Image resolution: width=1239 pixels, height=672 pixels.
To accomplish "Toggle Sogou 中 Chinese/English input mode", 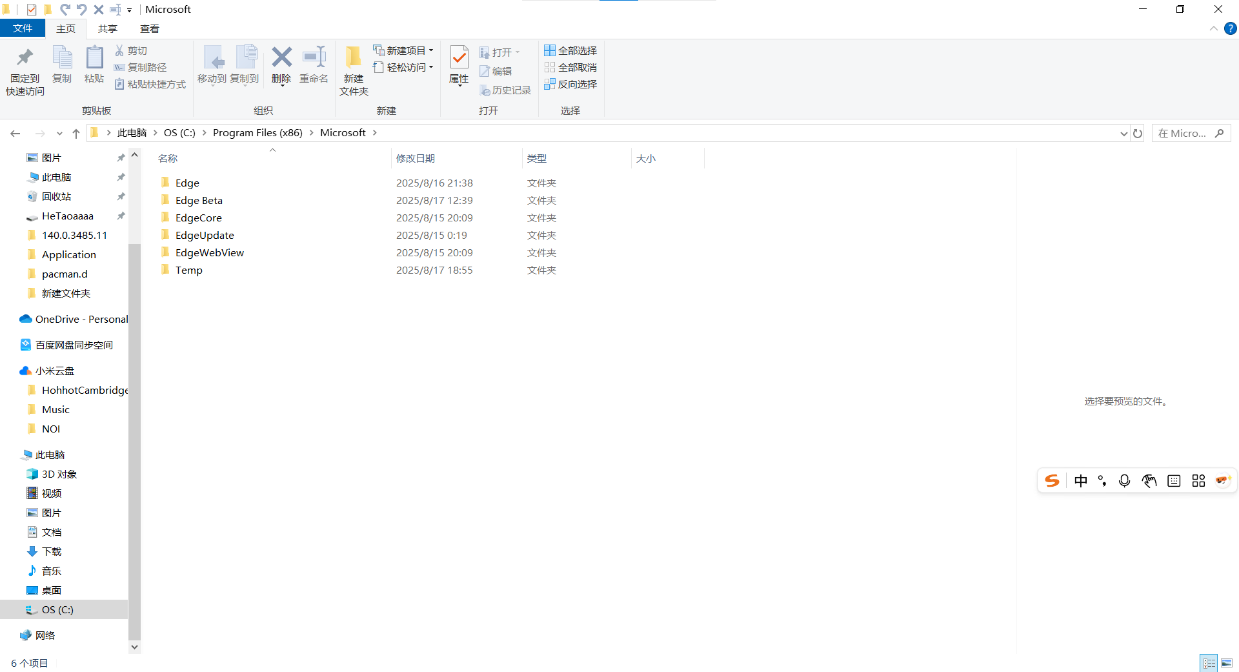I will (1081, 481).
